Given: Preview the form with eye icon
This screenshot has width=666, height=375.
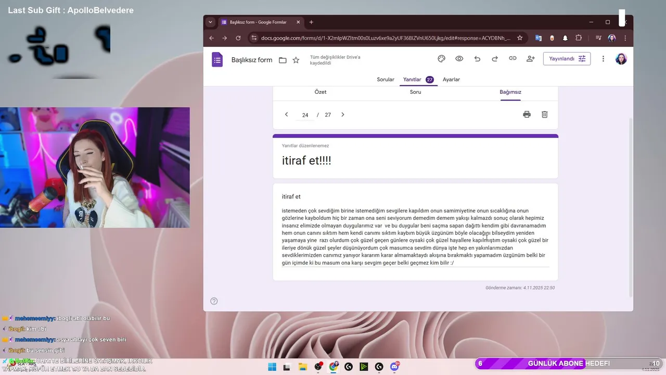Looking at the screenshot, I should [x=459, y=59].
